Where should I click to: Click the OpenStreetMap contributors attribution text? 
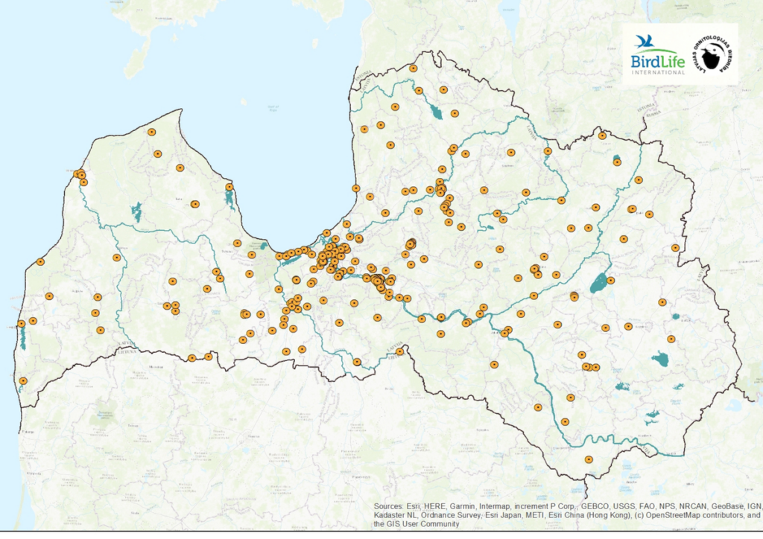663,515
